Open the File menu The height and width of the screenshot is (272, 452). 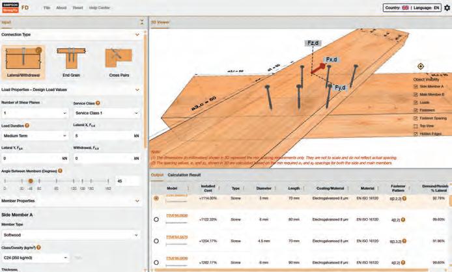pos(47,8)
